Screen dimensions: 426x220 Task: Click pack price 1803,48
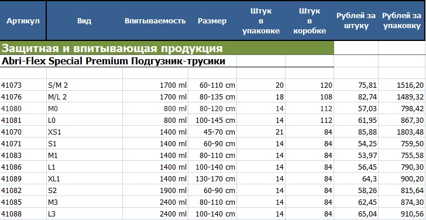coord(402,132)
